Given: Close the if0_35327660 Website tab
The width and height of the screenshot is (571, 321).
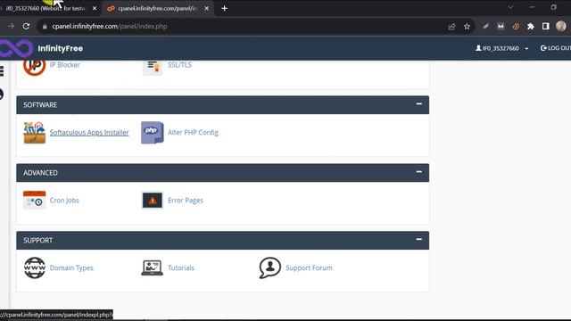Looking at the screenshot, I should 95,8.
